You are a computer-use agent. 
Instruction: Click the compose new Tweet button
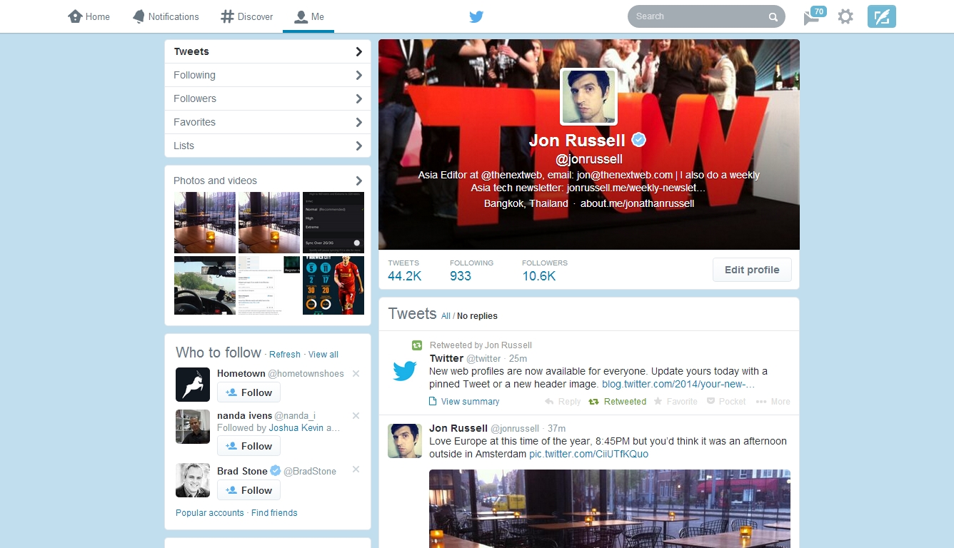pos(881,16)
